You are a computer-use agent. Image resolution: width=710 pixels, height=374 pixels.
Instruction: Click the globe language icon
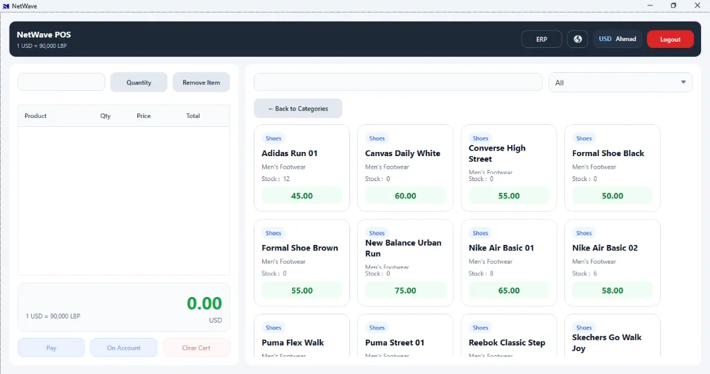point(578,39)
